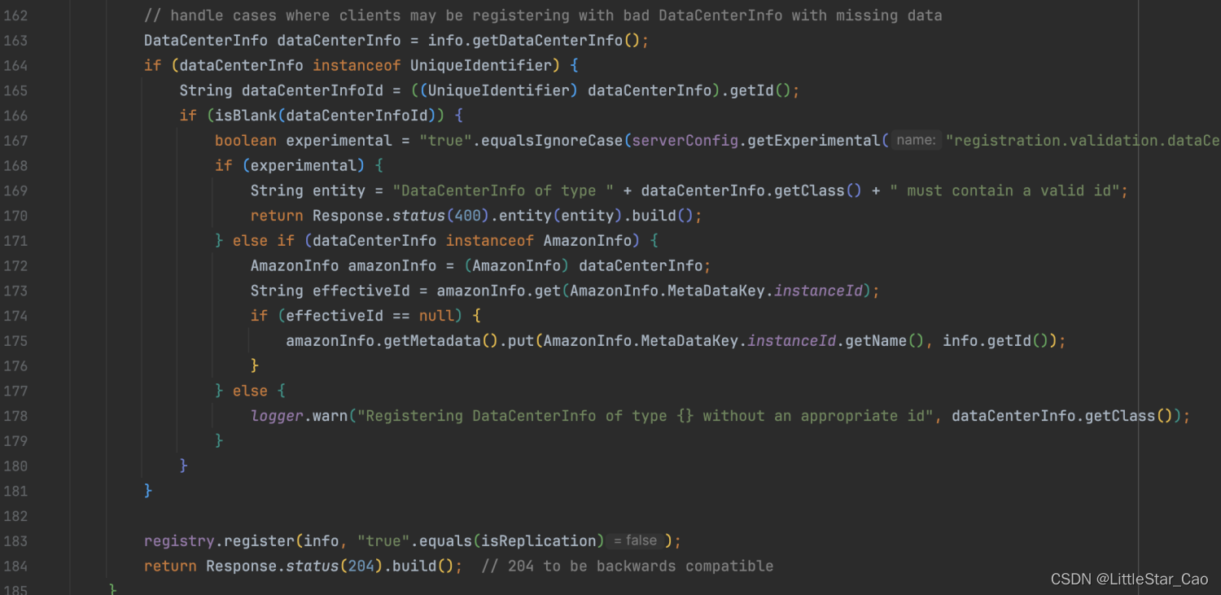The image size is (1221, 595).
Task: Click the "register" method call on line 183
Action: (260, 541)
